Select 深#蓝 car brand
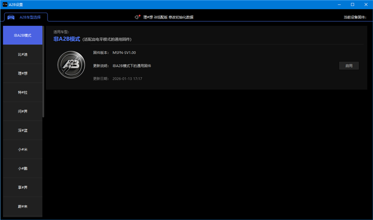 23,131
